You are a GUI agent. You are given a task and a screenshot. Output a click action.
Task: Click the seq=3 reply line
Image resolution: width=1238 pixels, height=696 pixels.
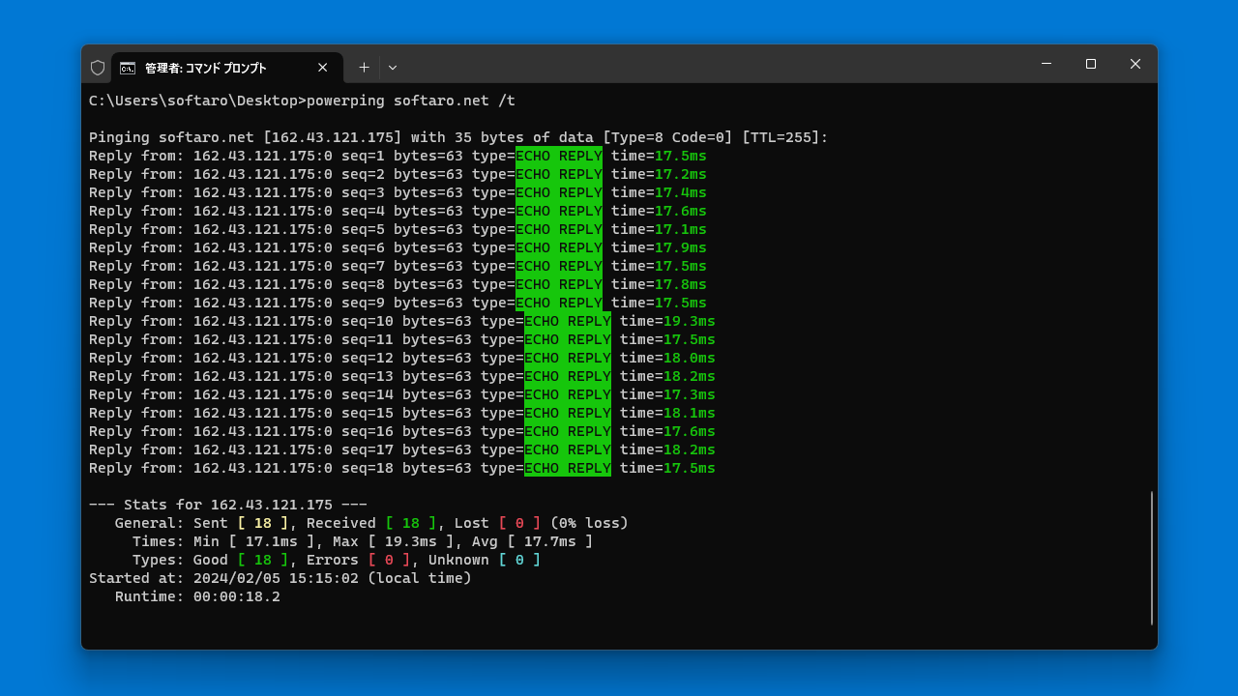[398, 192]
